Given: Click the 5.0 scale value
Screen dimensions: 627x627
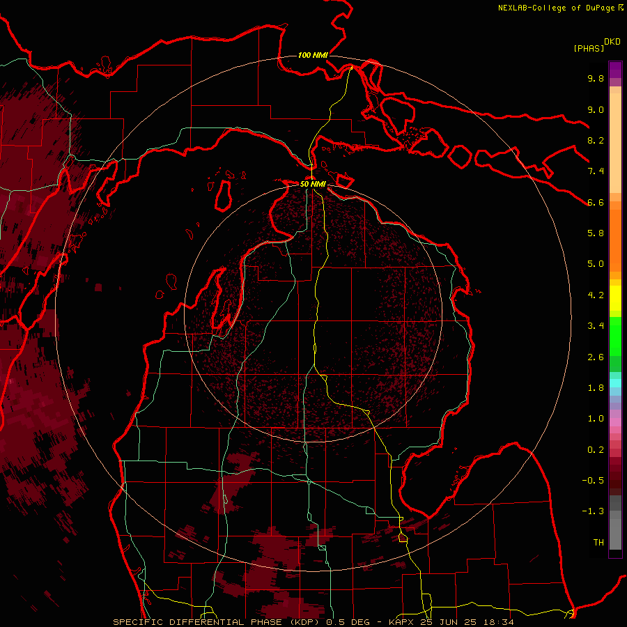Looking at the screenshot, I should tap(596, 264).
